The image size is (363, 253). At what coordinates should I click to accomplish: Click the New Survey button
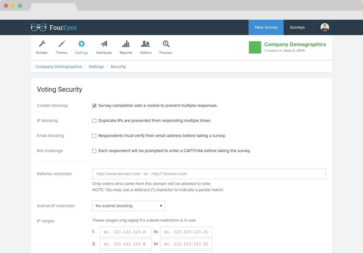coord(266,27)
